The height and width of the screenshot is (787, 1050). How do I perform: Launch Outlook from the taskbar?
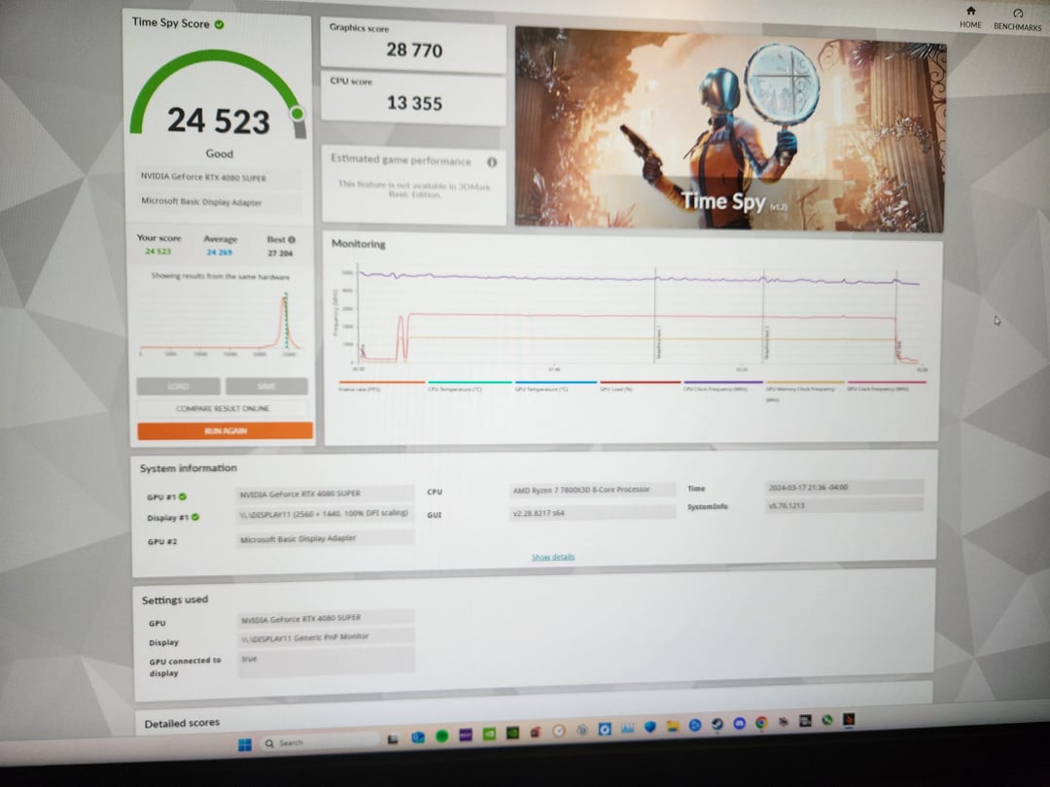[x=418, y=737]
